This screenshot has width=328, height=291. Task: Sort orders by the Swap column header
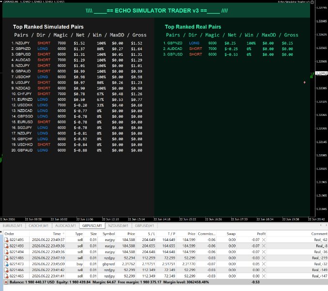pyautogui.click(x=231, y=234)
